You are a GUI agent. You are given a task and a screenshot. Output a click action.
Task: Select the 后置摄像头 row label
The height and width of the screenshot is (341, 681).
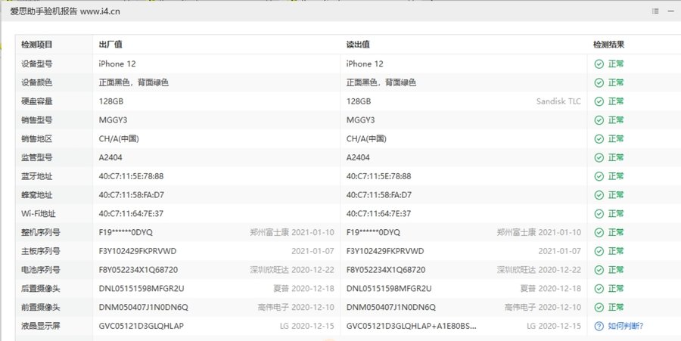point(41,289)
